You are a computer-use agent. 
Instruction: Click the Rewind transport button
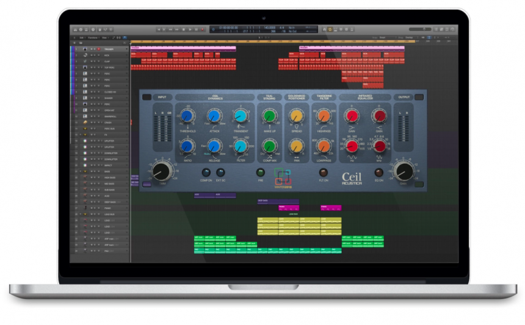click(170, 29)
